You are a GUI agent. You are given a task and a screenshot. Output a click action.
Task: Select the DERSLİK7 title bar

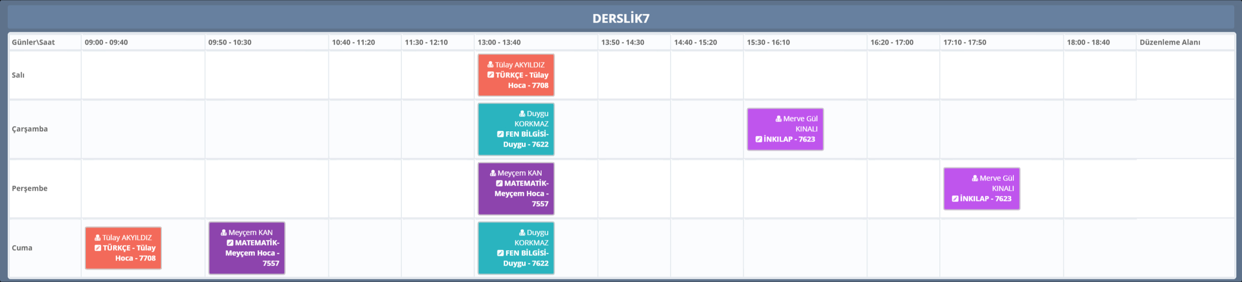pyautogui.click(x=621, y=18)
